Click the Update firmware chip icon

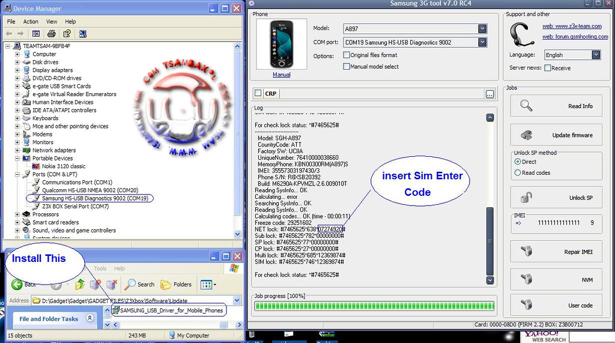[526, 135]
